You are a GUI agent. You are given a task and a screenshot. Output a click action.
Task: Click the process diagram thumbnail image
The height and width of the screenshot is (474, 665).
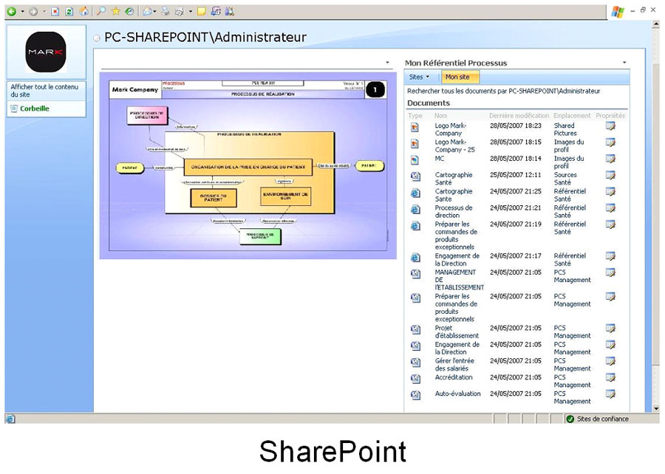248,165
